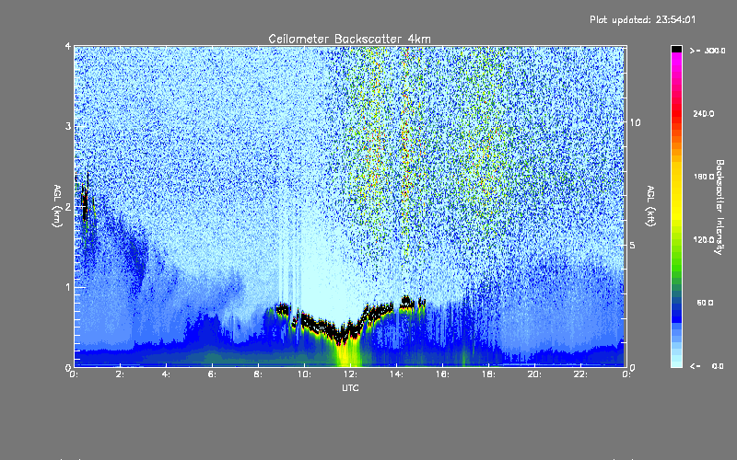Click the yellow band of the colorbar
737x460 pixels.
676,192
